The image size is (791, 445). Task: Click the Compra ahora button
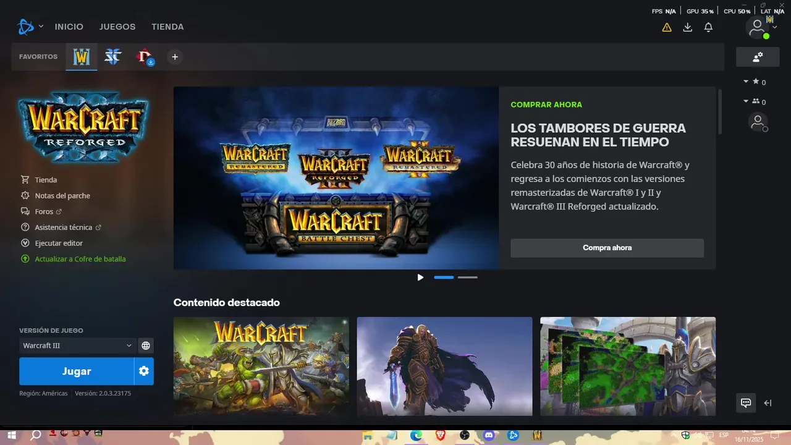click(607, 248)
